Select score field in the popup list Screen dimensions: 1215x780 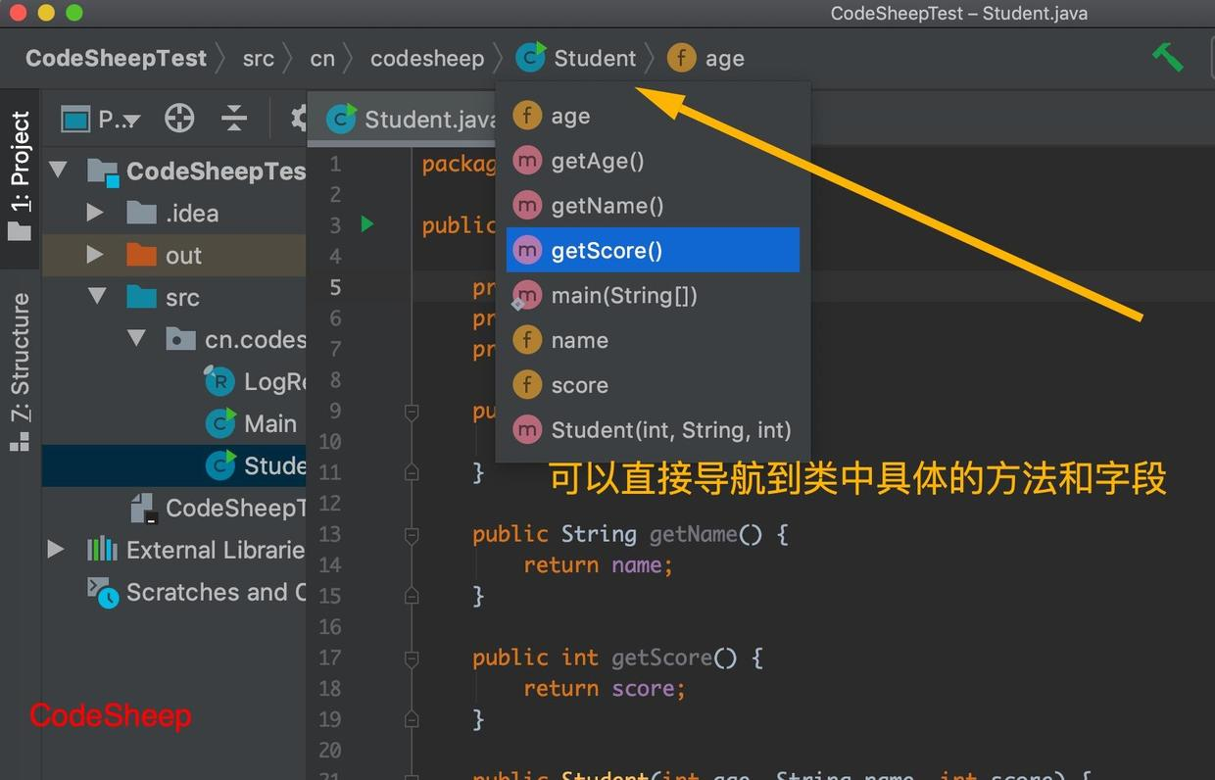[653, 385]
